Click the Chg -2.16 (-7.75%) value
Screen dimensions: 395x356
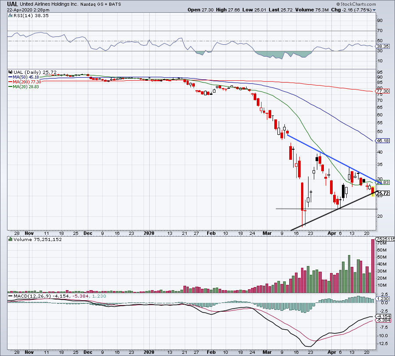(351, 10)
